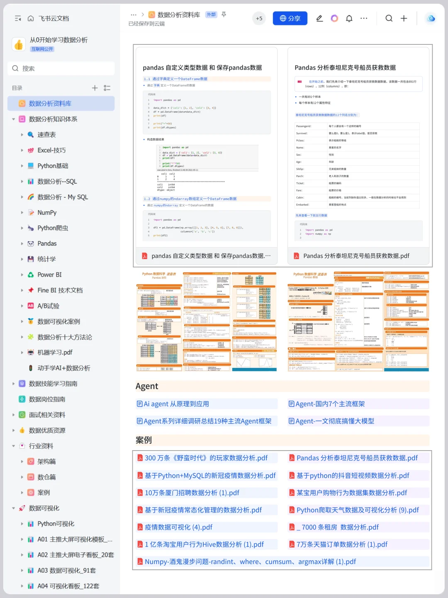Open the 统计学 page
Image resolution: width=448 pixels, height=598 pixels.
pos(46,259)
